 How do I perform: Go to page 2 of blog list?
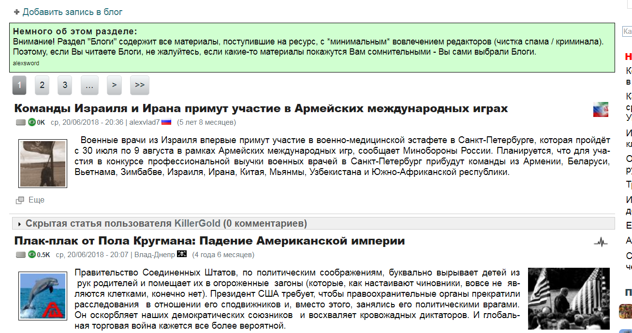click(x=42, y=85)
